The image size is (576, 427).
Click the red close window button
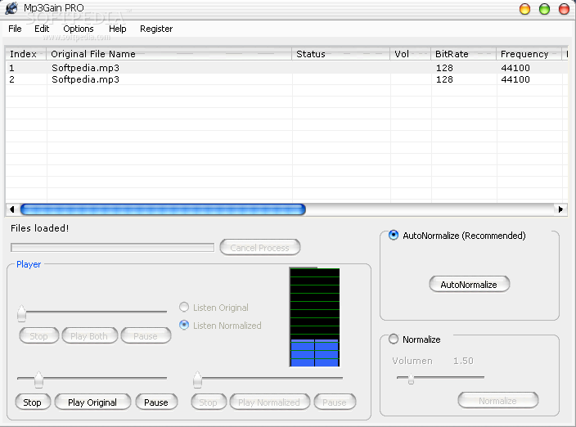564,9
